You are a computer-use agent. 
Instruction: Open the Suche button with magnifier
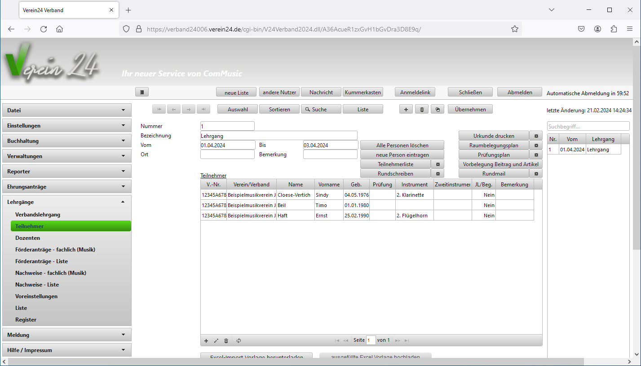click(x=321, y=109)
